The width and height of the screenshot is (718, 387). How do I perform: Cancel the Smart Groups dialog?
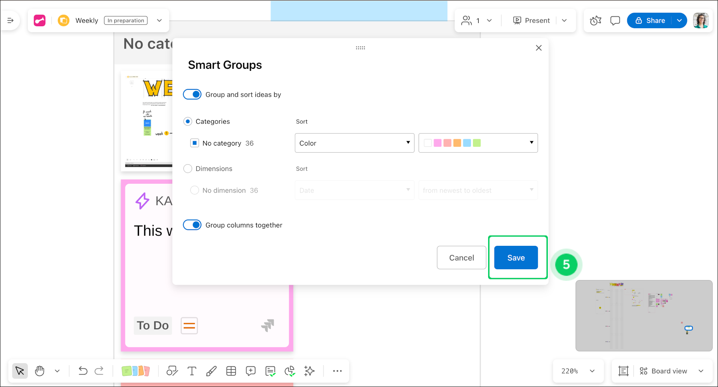click(461, 258)
